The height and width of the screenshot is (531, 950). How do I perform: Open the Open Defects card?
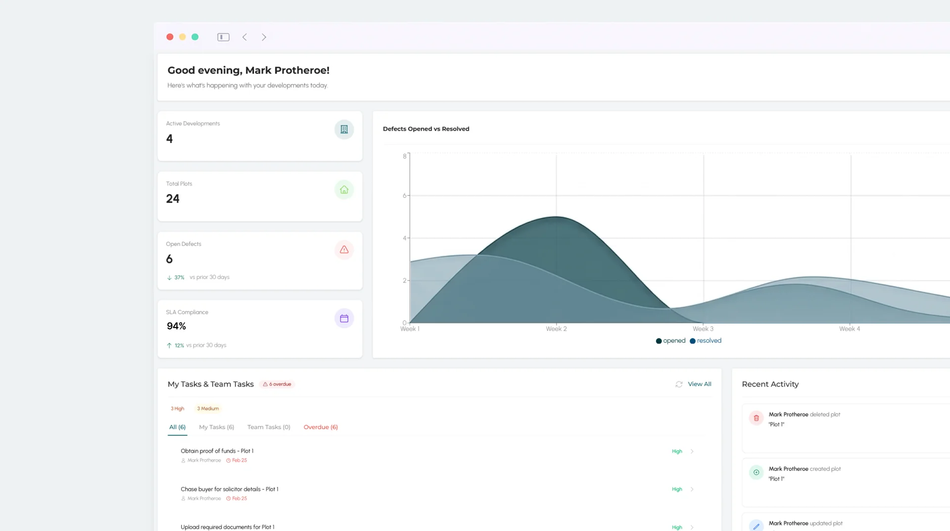[260, 261]
